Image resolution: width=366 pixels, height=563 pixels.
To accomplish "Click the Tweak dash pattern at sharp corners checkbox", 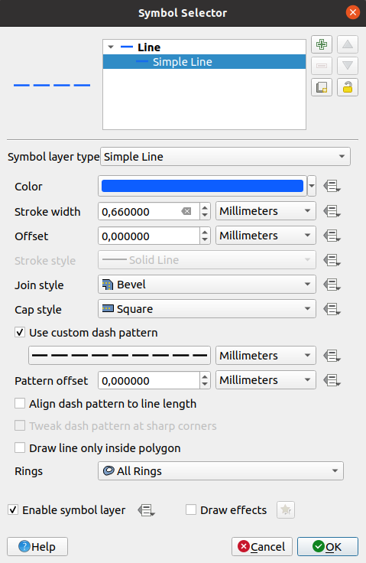I will [20, 426].
